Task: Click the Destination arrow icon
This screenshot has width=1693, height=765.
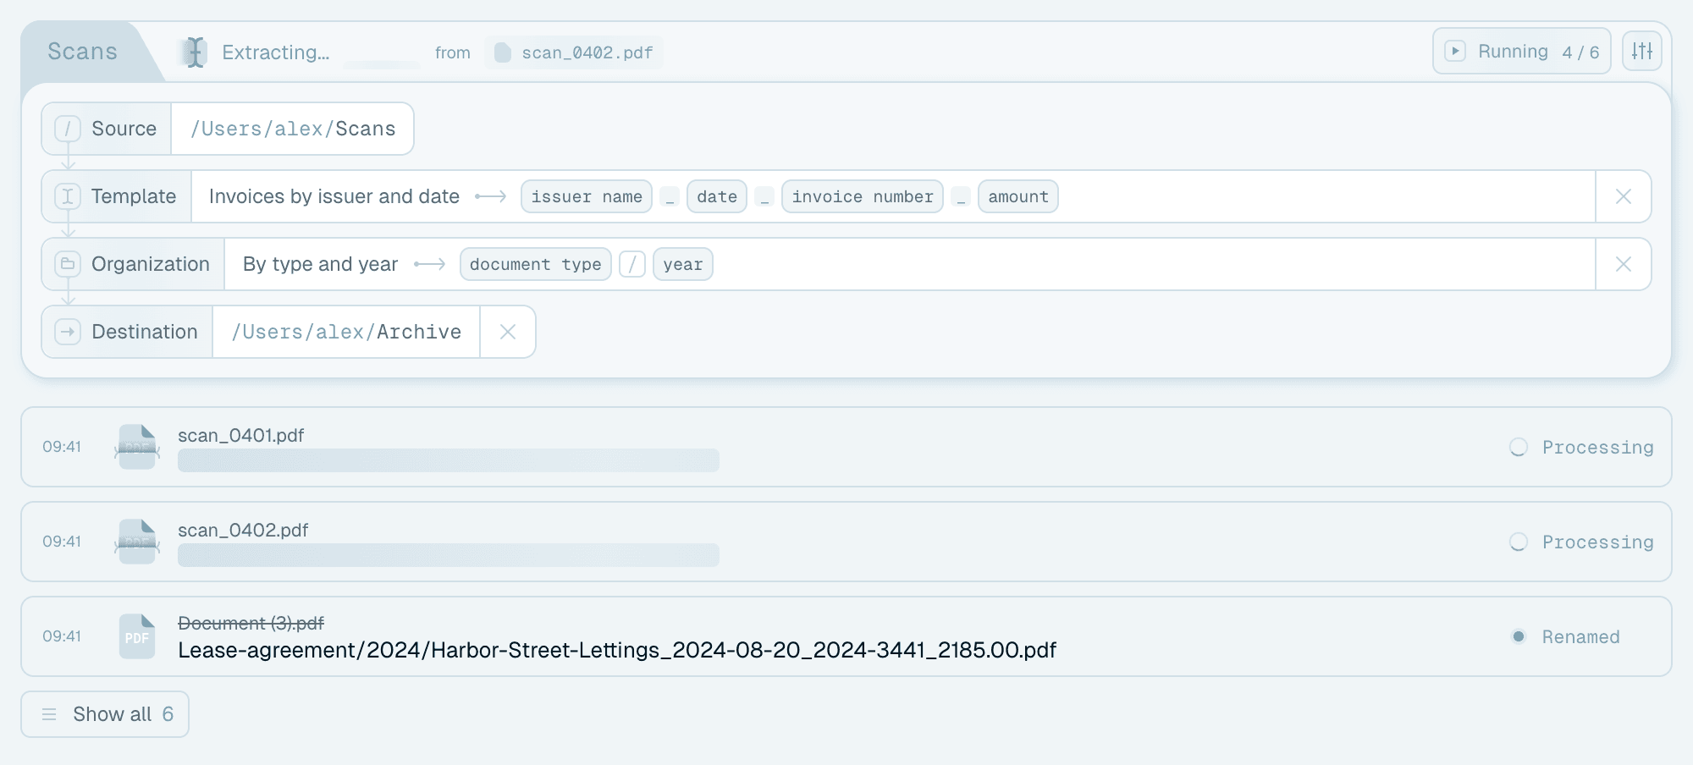Action: [x=68, y=332]
